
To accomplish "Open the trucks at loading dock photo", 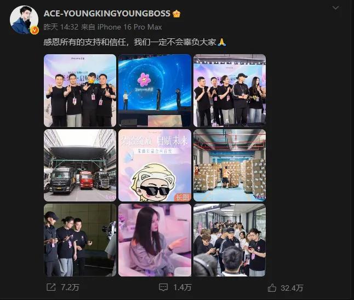I will pyautogui.click(x=80, y=165).
